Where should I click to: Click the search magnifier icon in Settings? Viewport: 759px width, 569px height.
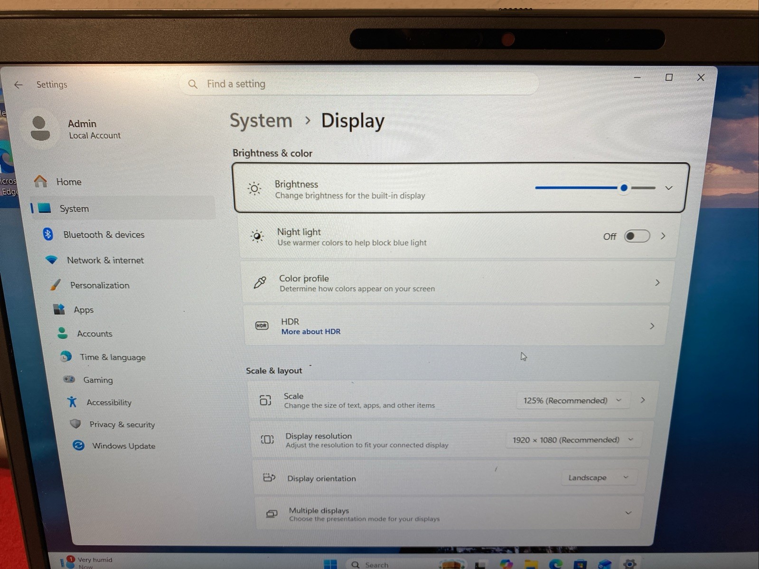tap(193, 84)
